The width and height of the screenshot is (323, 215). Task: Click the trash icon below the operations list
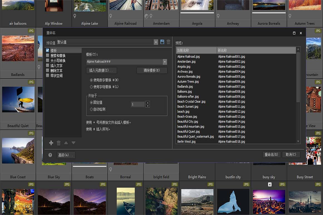tap(59, 143)
